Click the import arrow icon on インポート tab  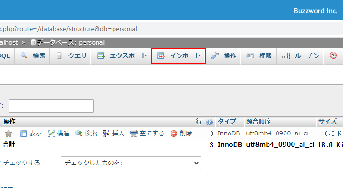pos(161,55)
